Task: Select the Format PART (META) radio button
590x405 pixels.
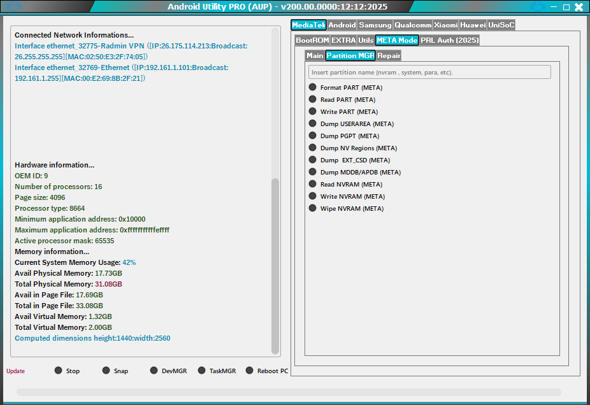Action: (x=312, y=87)
